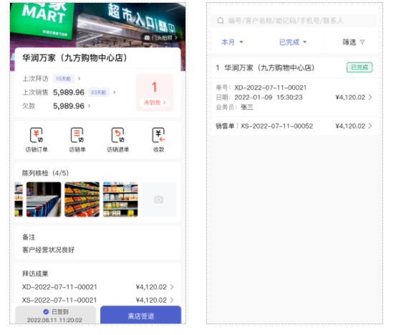The width and height of the screenshot is (401, 335).
Task: Expand the 本月 date dropdown
Action: tap(233, 42)
